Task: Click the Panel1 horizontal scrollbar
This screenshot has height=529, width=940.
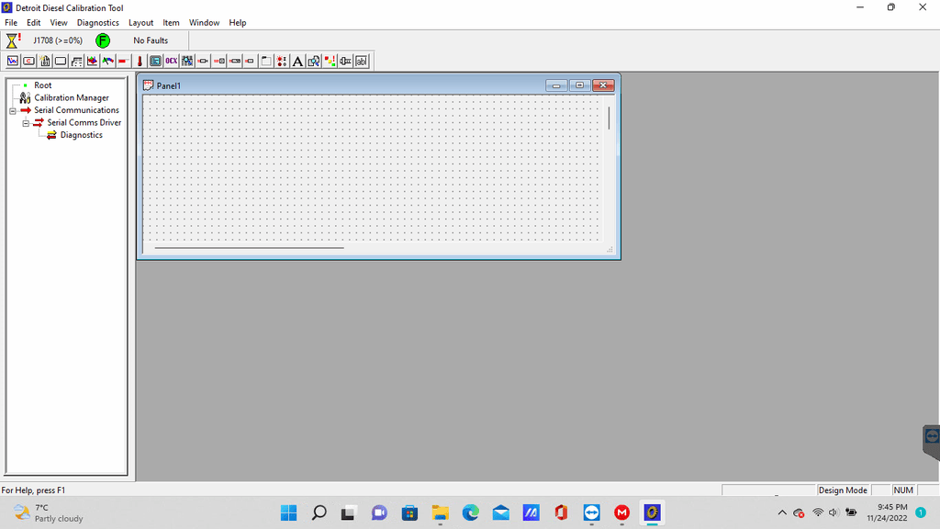Action: click(x=249, y=248)
